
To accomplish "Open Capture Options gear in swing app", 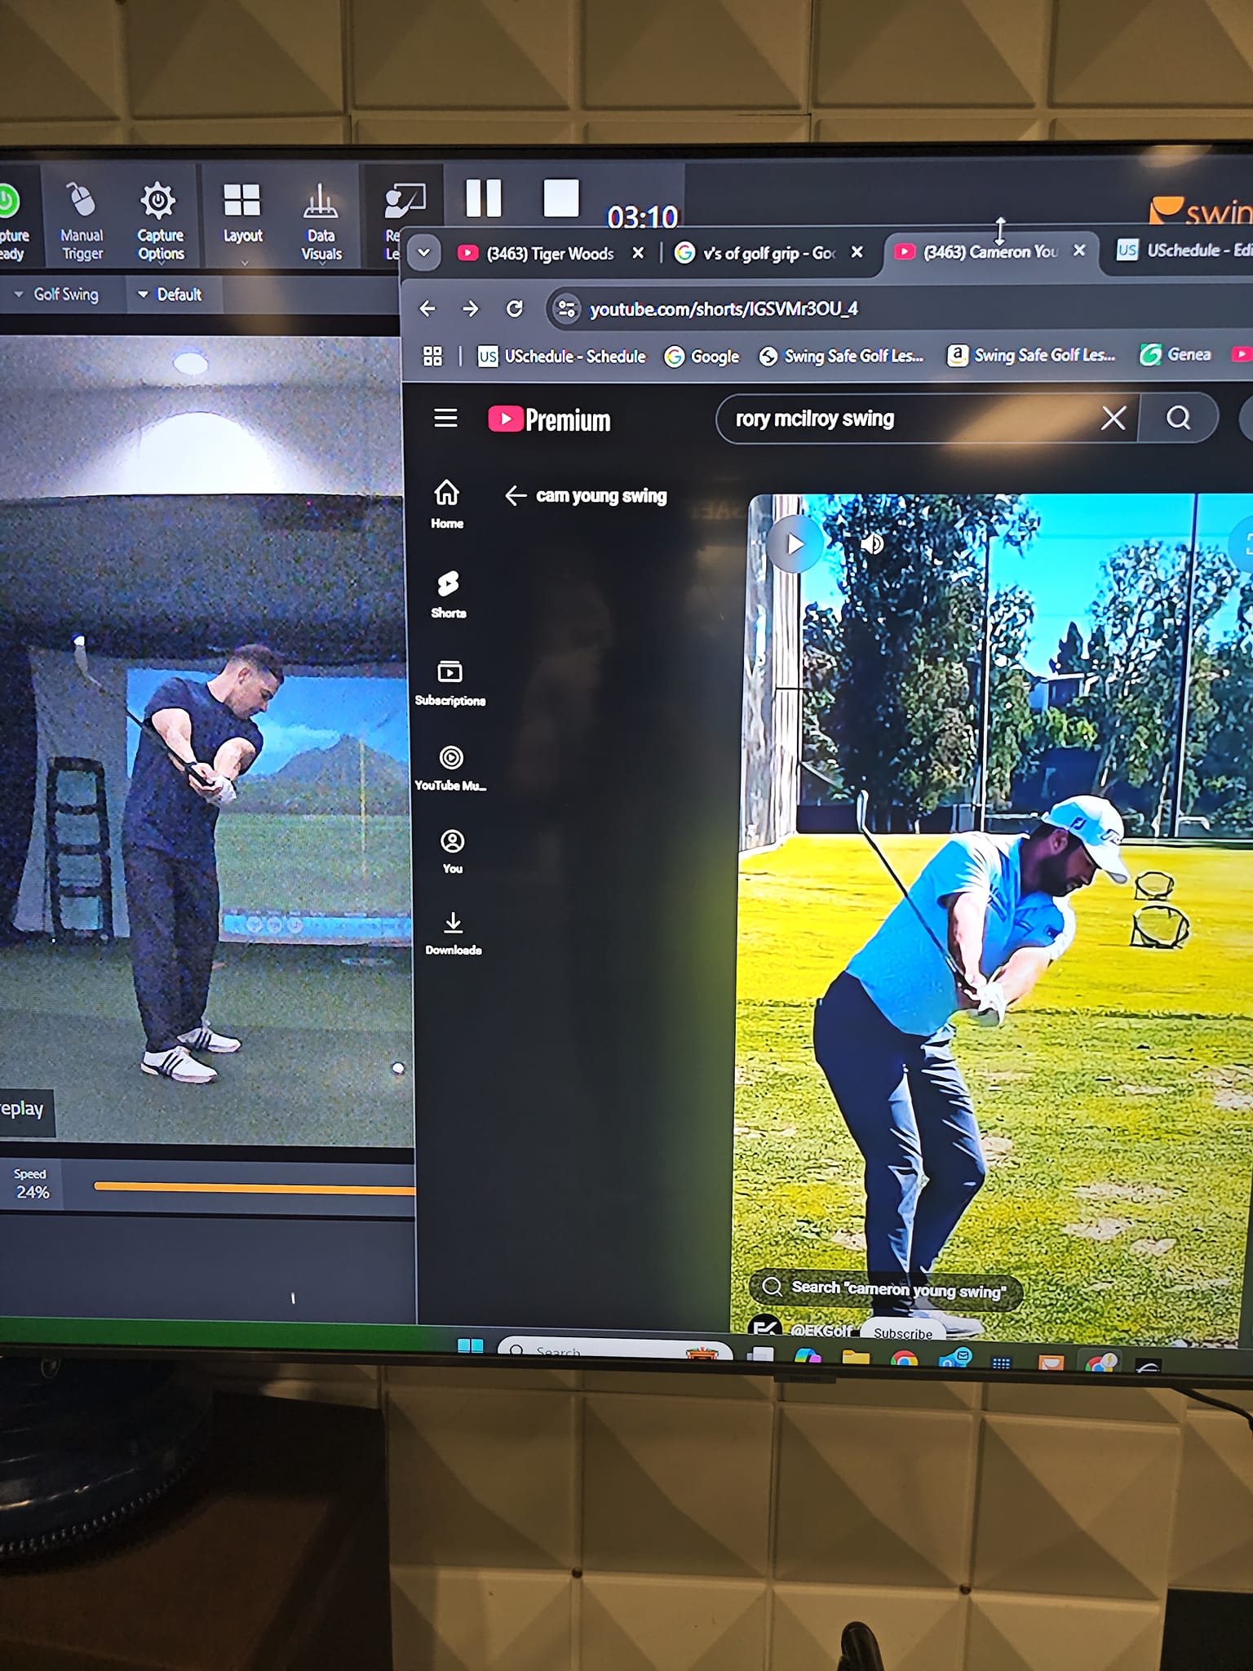I will point(159,201).
